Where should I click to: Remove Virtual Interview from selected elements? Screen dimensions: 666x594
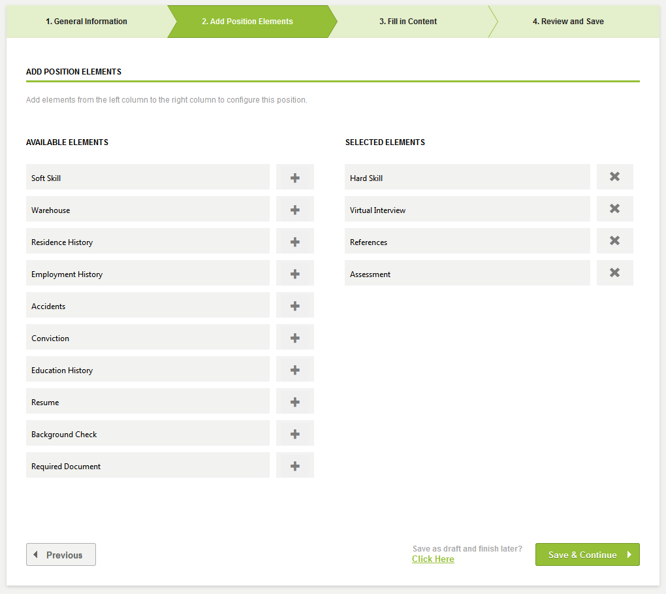614,209
